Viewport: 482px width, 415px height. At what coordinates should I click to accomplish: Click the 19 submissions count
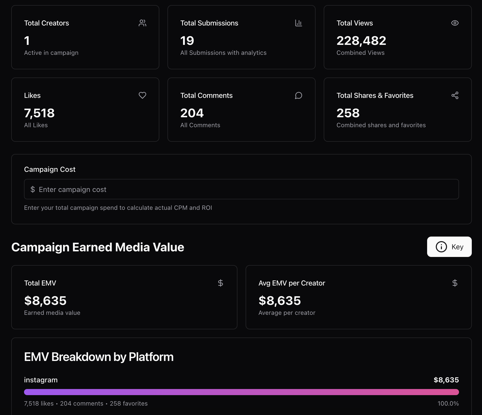click(x=187, y=41)
